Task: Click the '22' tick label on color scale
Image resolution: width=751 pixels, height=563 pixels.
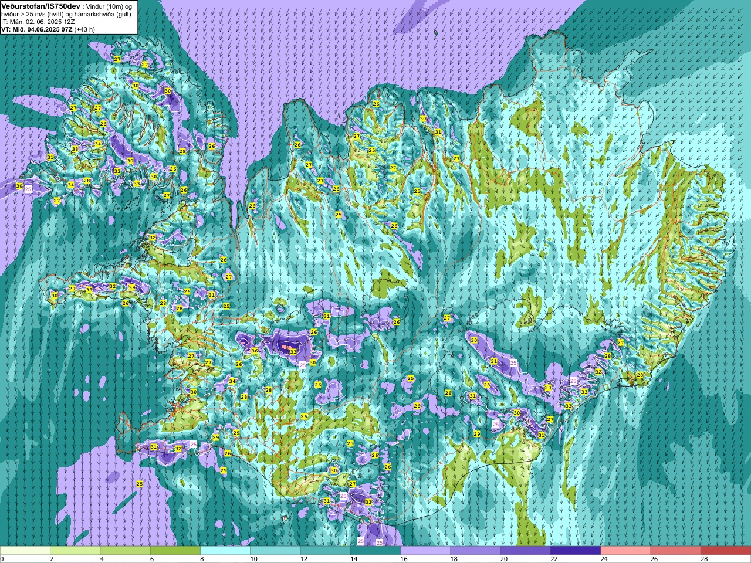Action: (554, 559)
